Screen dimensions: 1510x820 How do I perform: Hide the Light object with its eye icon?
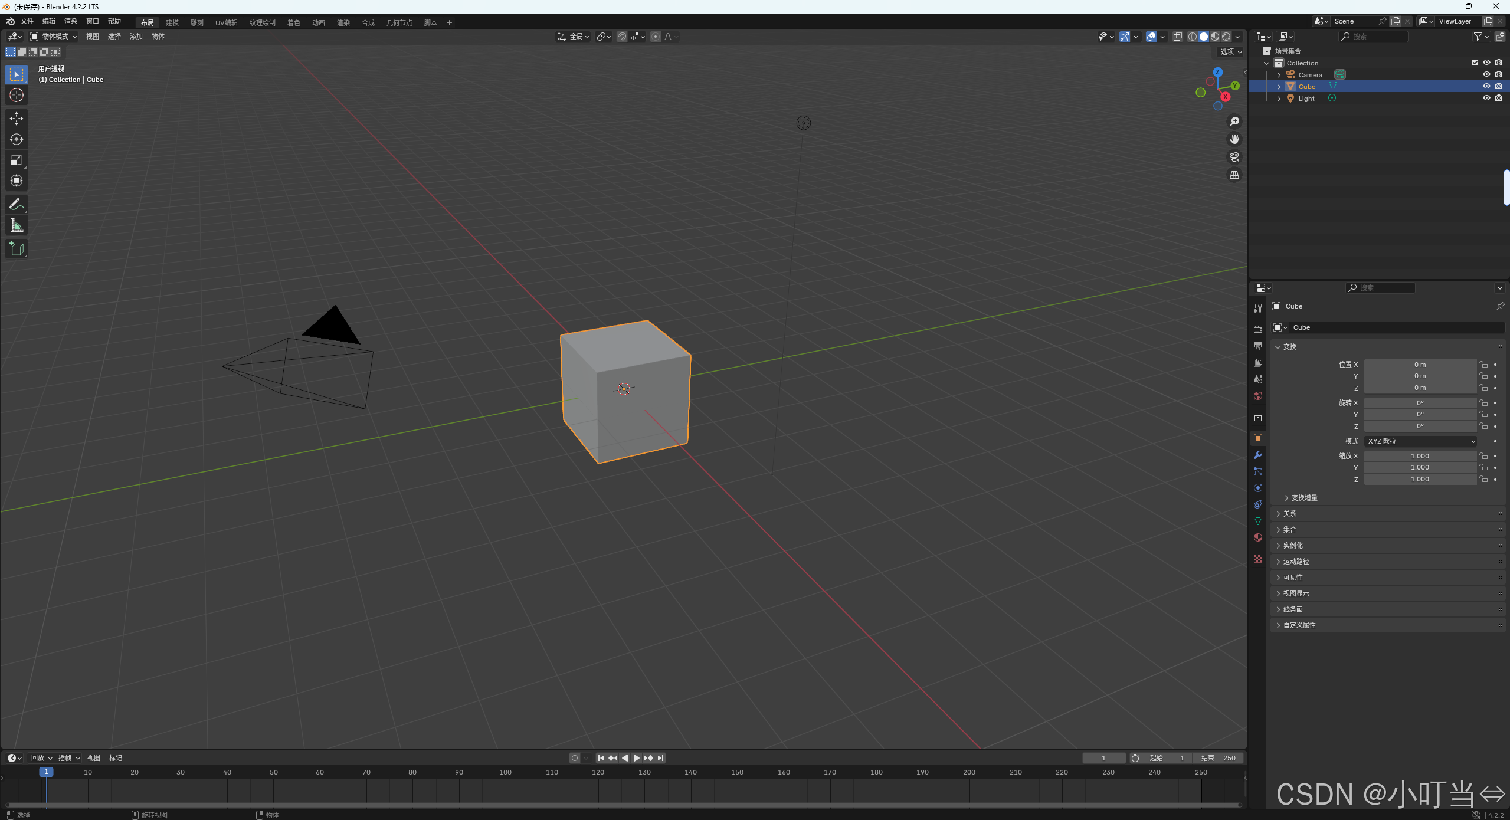1486,98
